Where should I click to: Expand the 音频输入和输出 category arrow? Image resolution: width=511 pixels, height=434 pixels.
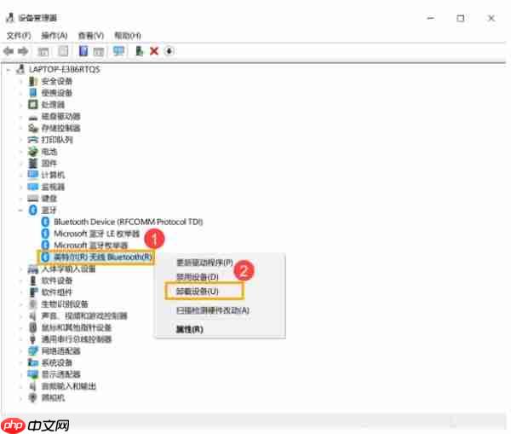pos(20,386)
